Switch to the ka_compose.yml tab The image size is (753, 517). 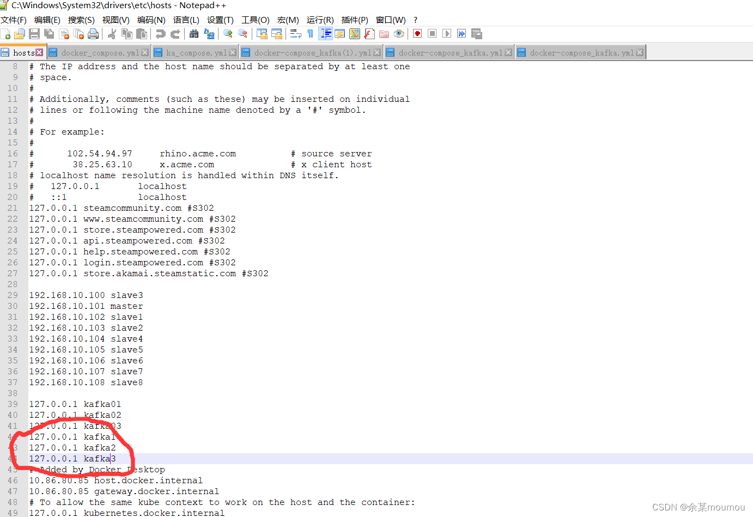pos(196,53)
